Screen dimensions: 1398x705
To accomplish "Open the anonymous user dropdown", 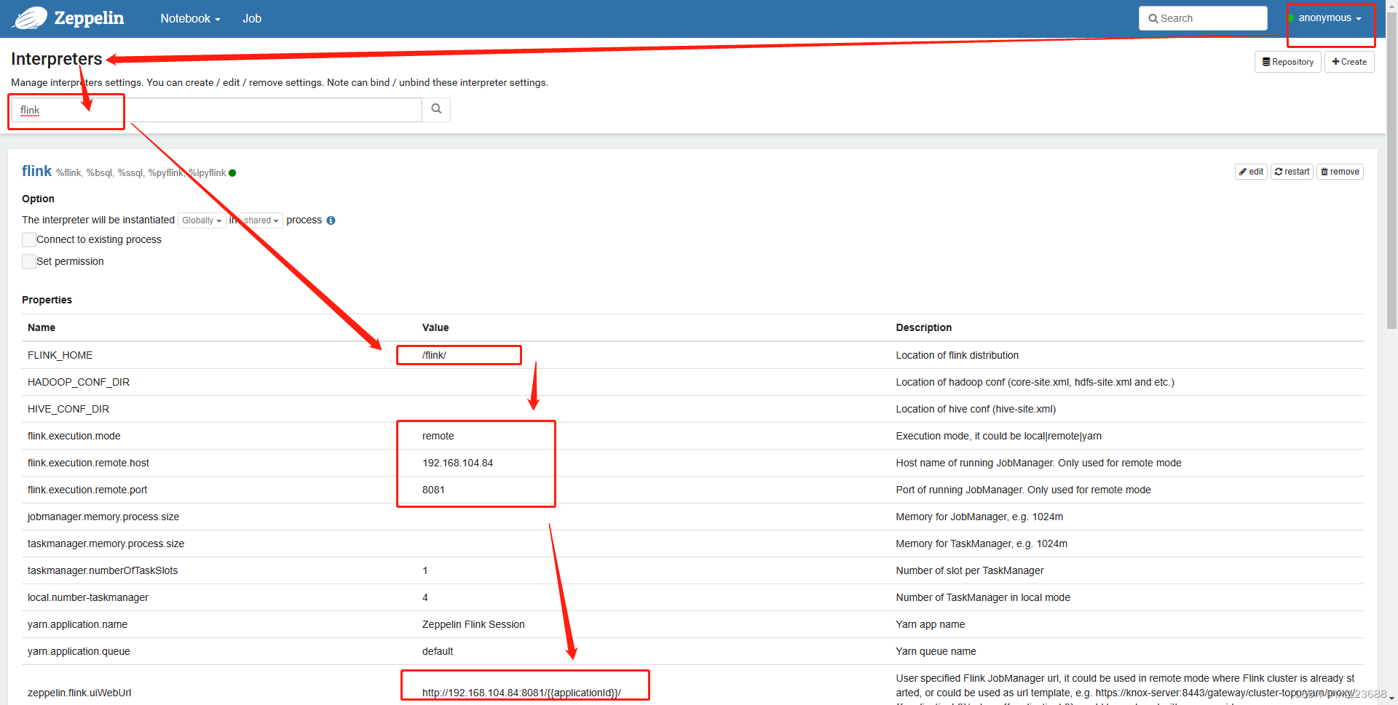I will [1330, 18].
